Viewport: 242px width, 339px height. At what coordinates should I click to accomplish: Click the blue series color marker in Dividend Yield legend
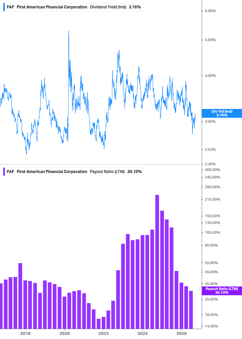click(x=4, y=7)
